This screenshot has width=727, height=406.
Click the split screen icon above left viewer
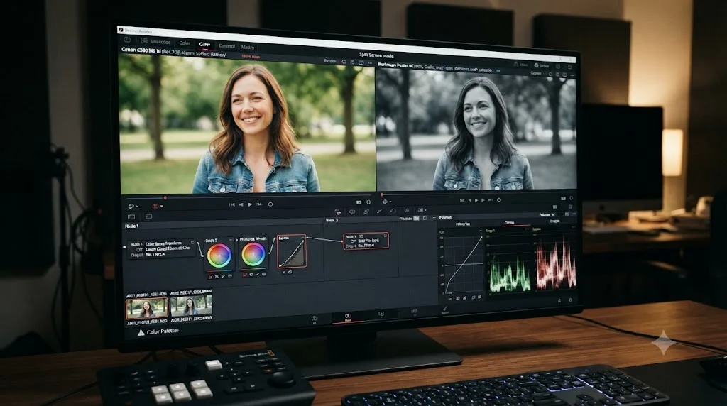coord(361,62)
